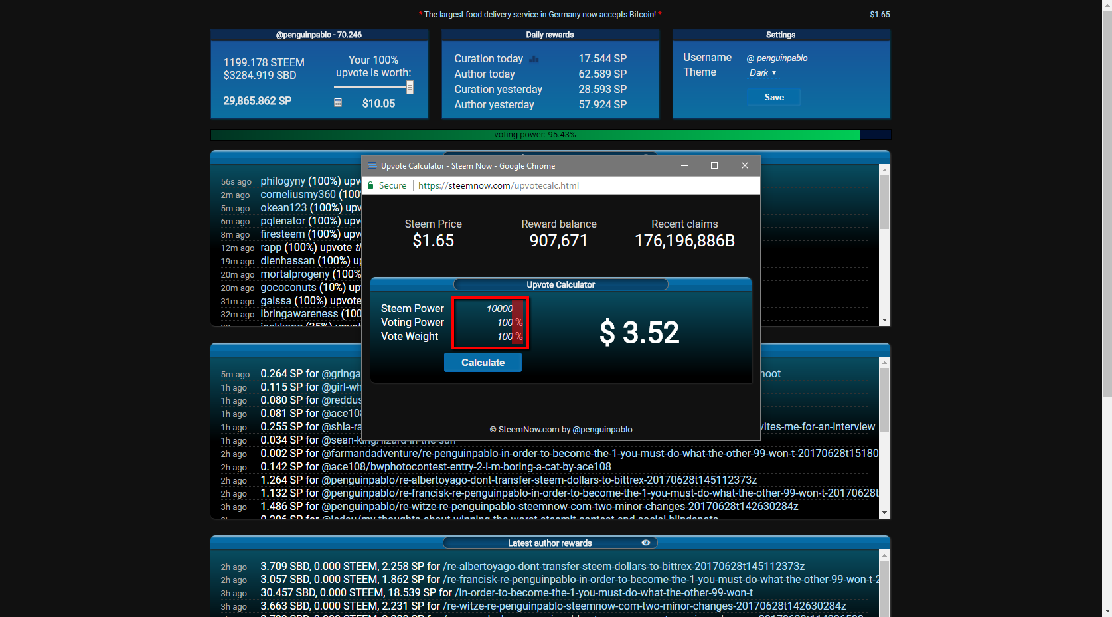The width and height of the screenshot is (1112, 617).
Task: Open the firesteem user link
Action: pyautogui.click(x=283, y=234)
